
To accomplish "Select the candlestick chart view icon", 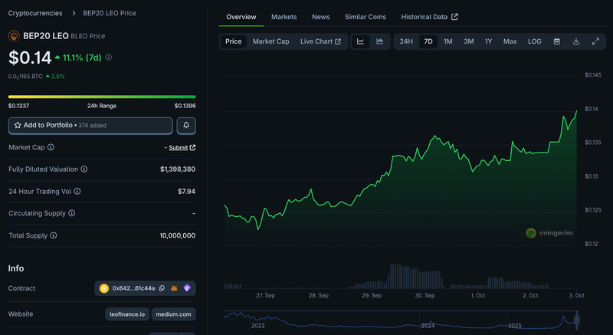I will pyautogui.click(x=379, y=41).
